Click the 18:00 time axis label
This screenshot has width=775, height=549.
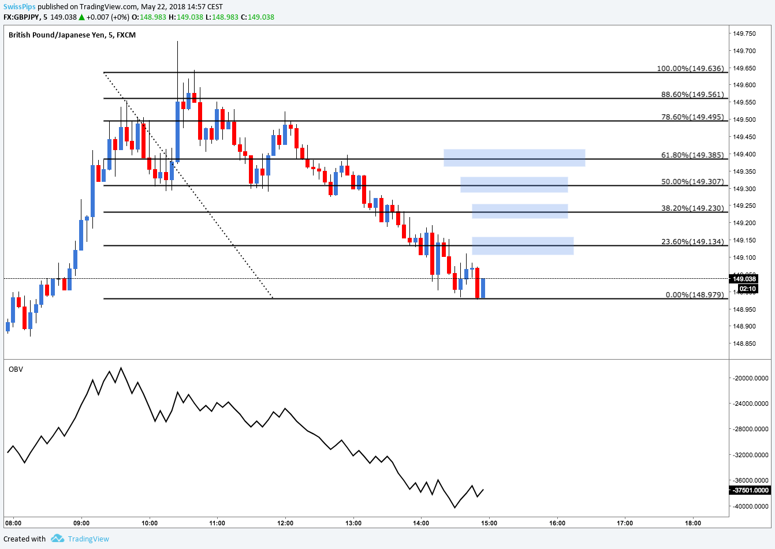(693, 523)
